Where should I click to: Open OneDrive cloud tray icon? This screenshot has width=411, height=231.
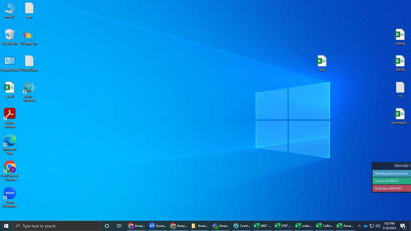tap(365, 226)
